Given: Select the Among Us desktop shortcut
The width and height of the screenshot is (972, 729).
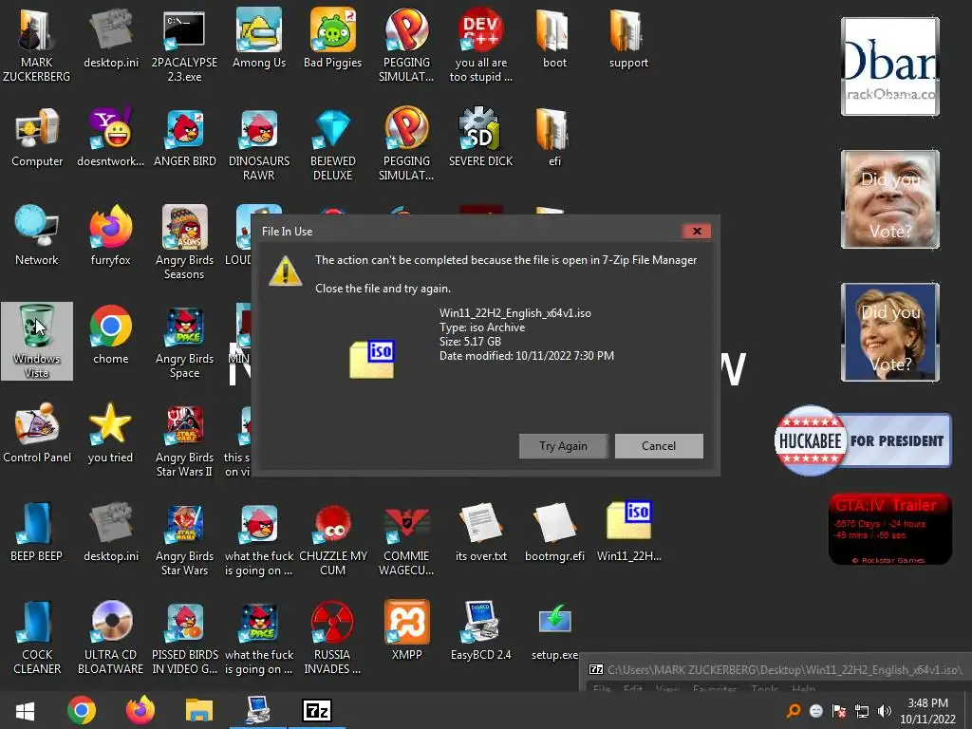Looking at the screenshot, I should pyautogui.click(x=258, y=37).
